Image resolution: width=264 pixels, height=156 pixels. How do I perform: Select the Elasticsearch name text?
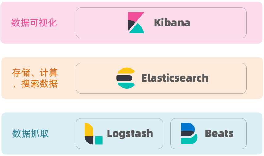click(175, 78)
